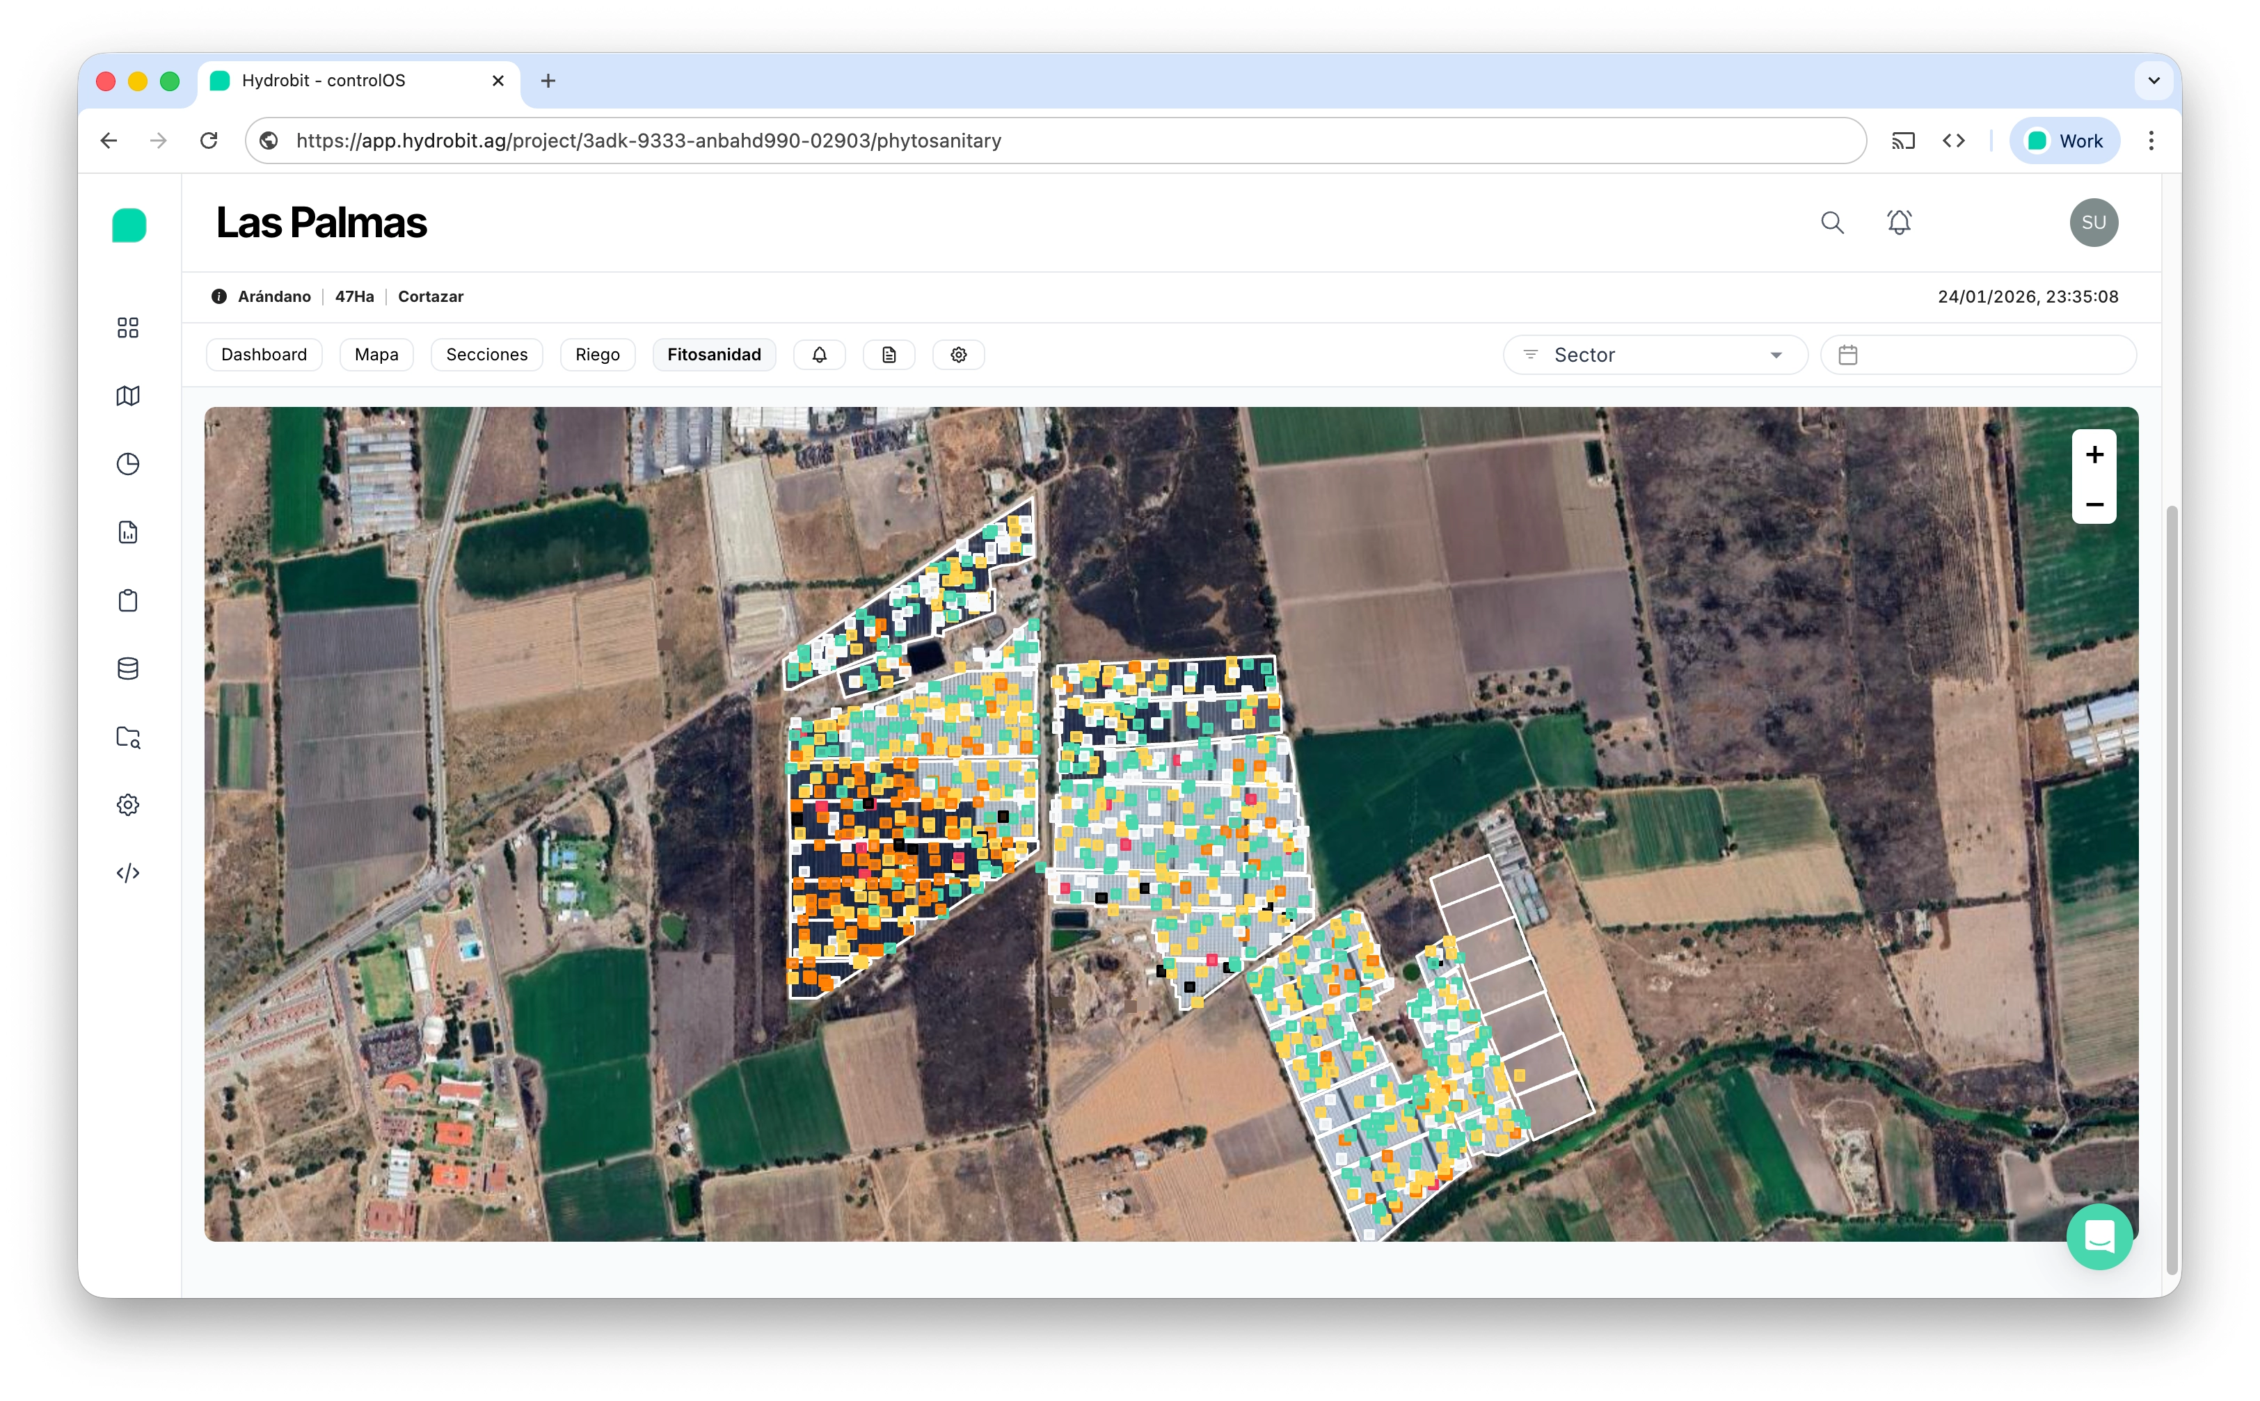This screenshot has height=1401, width=2260.
Task: Click the folder search icon in sidebar
Action: coord(128,737)
